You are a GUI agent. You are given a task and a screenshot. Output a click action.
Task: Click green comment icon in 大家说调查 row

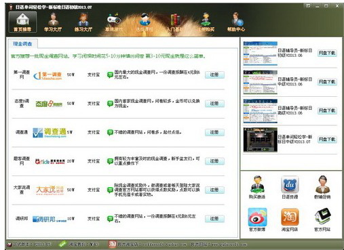click(x=110, y=190)
